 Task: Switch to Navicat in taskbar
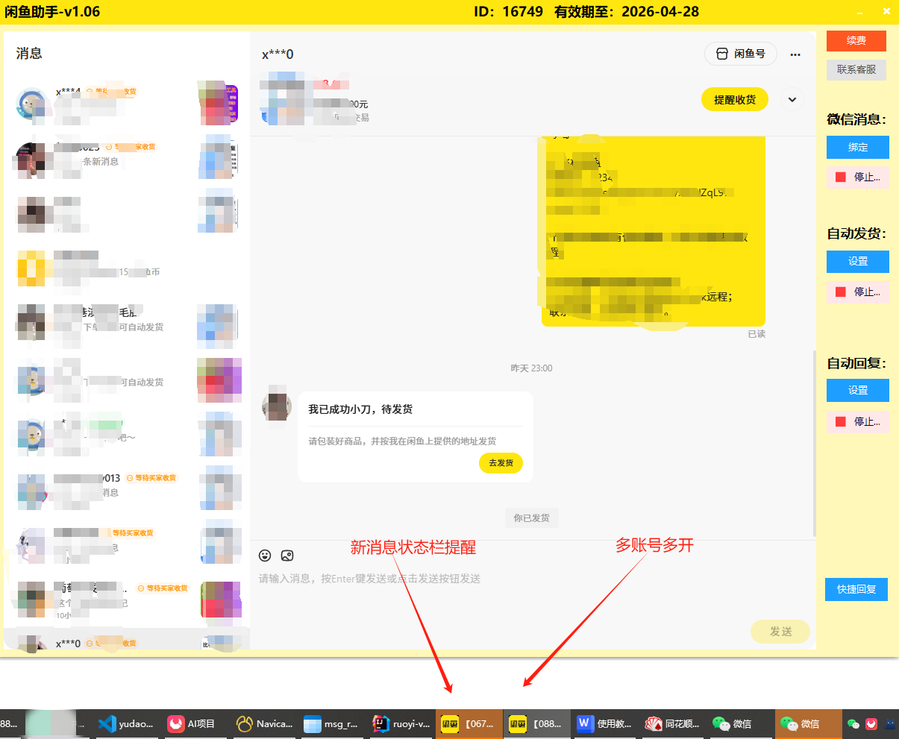click(263, 724)
